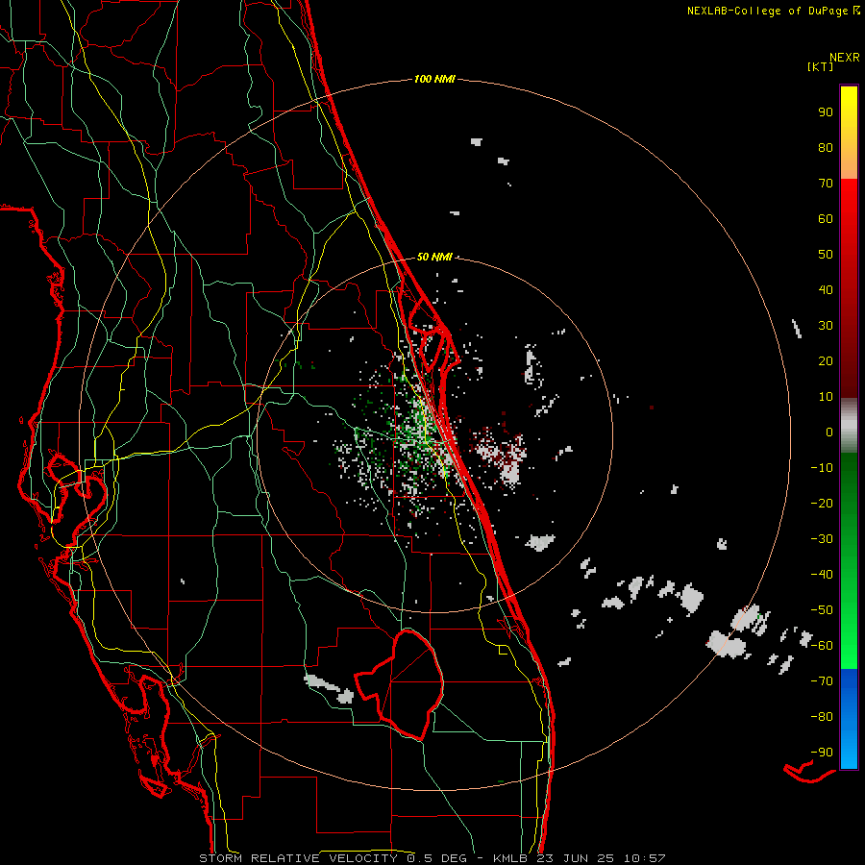
Task: Click the [KT] units label
Action: point(820,66)
